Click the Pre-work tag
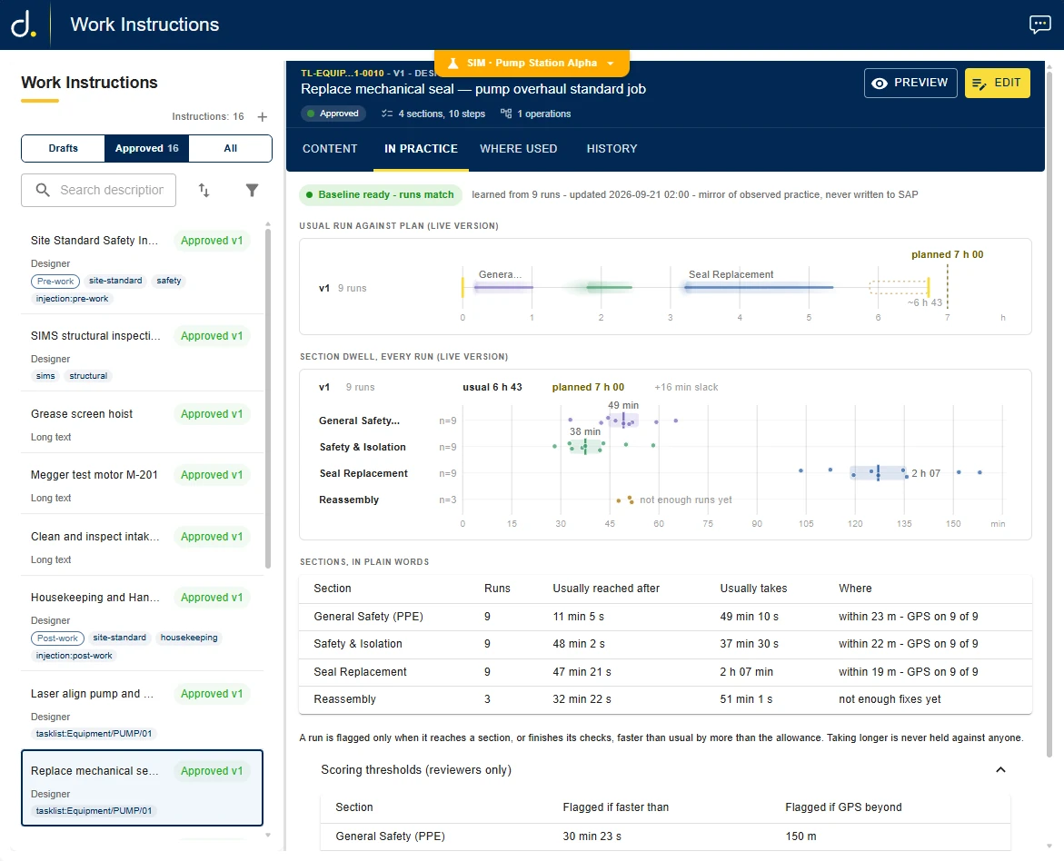This screenshot has height=861, width=1064. (x=55, y=282)
